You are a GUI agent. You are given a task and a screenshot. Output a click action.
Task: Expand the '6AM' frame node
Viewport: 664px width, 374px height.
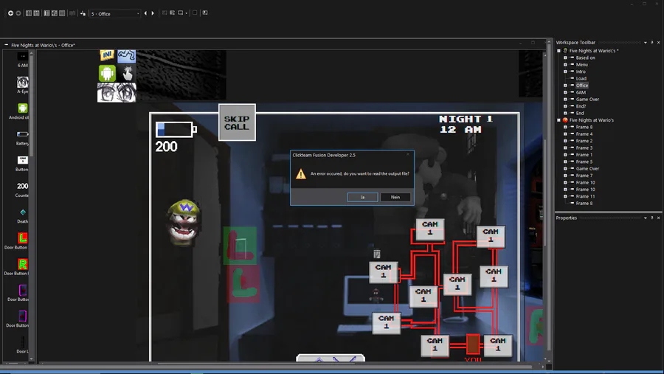point(565,92)
